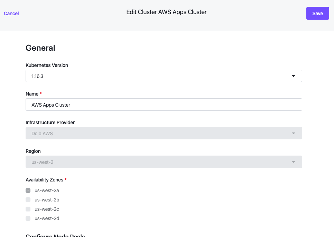The image size is (334, 237).
Task: Click the Cancel link
Action: click(11, 13)
